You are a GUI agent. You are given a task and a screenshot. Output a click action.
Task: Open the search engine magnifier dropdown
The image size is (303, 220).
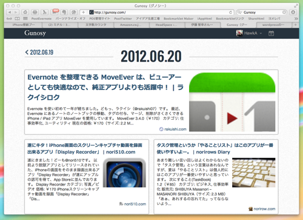pyautogui.click(x=240, y=12)
